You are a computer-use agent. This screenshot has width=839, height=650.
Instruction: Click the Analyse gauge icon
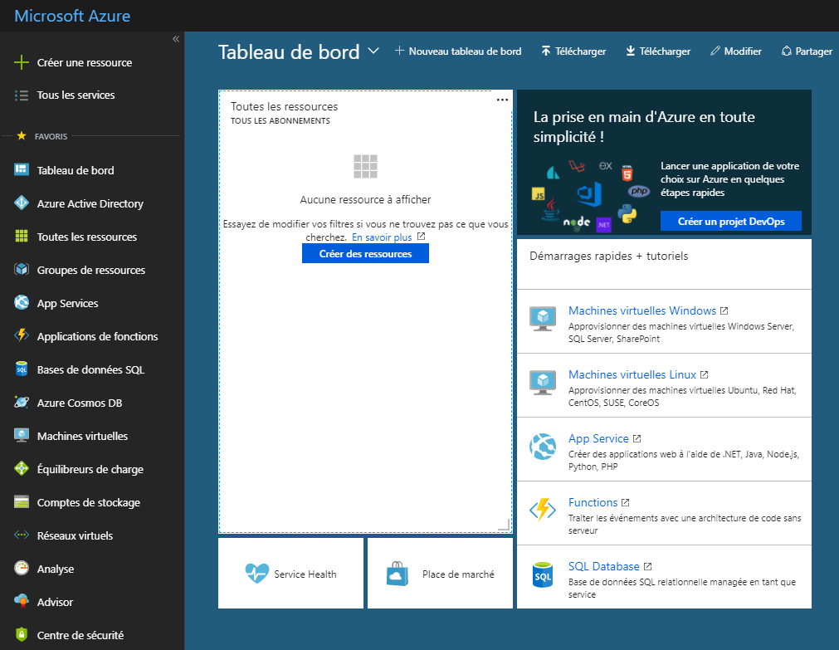click(22, 568)
